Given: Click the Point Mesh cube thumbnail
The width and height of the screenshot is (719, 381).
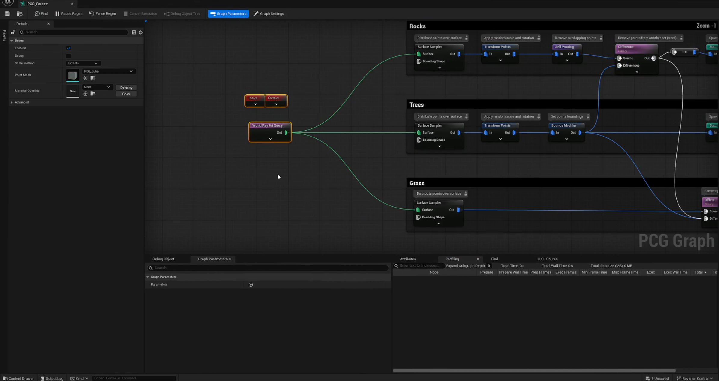Looking at the screenshot, I should (x=72, y=75).
